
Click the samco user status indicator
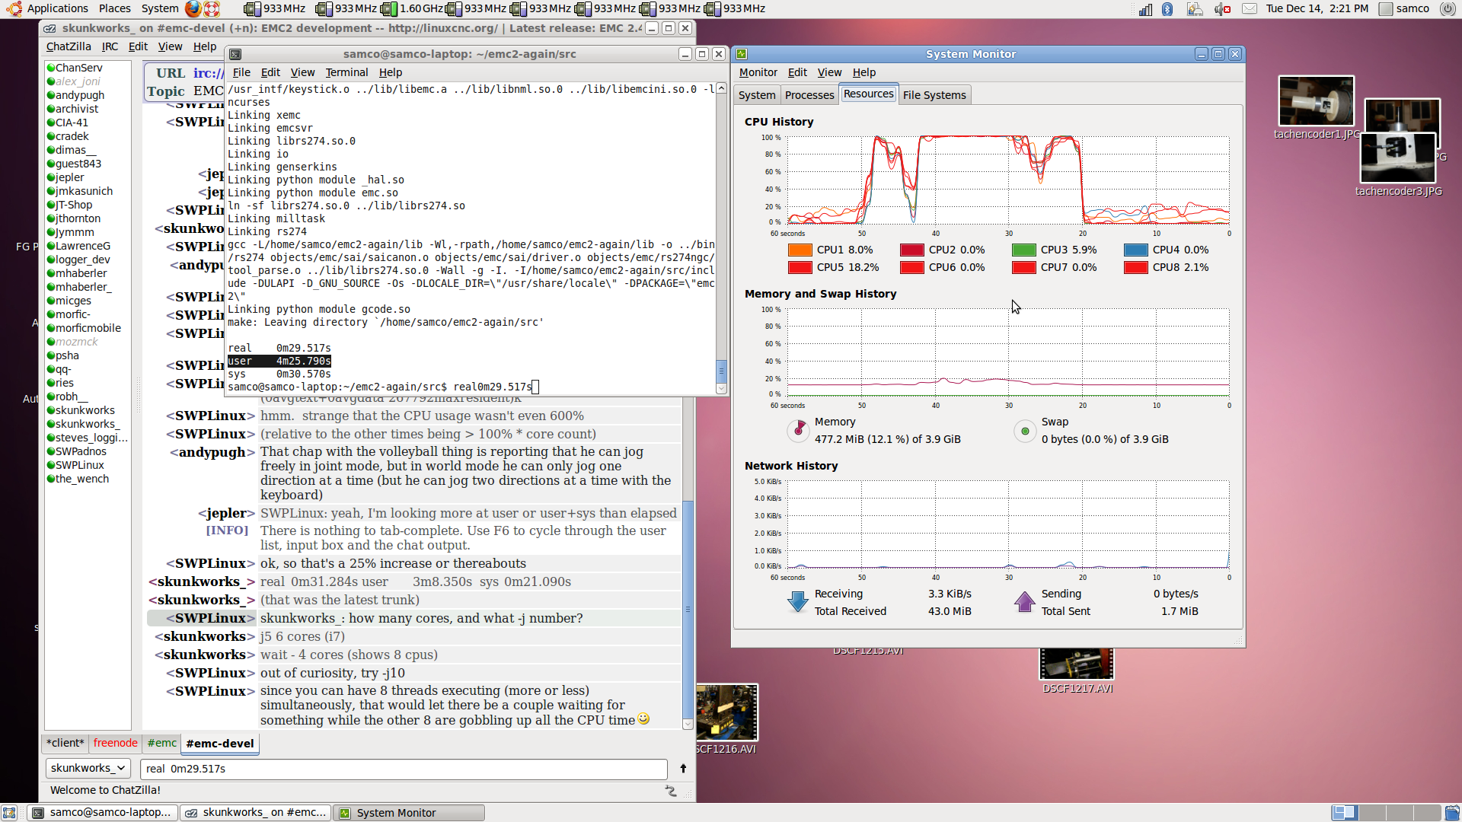[x=1404, y=9]
